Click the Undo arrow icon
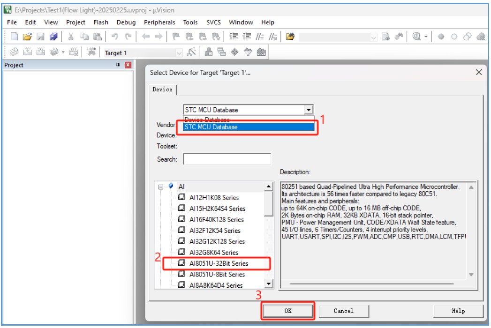The image size is (491, 328). coord(114,37)
